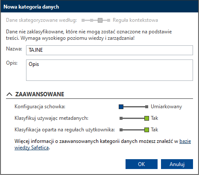This screenshot has width=199, height=175.
Task: Cancel with the Anuluj button
Action: (x=177, y=164)
